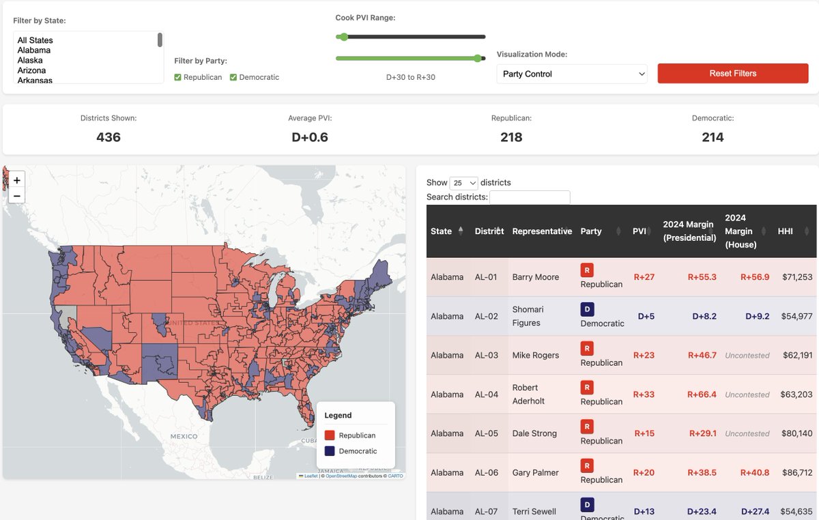Click Barry Moore representative name
The height and width of the screenshot is (520, 819).
536,277
